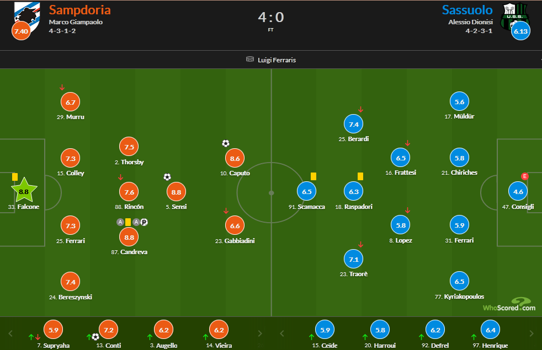Click the stadium icon beside Luigi Ferraris
This screenshot has height=350, width=542.
[x=250, y=60]
